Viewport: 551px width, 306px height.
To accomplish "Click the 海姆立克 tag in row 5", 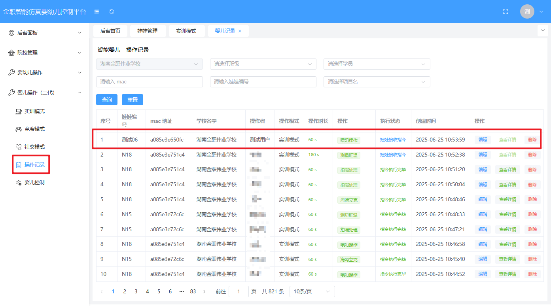I will click(x=349, y=200).
